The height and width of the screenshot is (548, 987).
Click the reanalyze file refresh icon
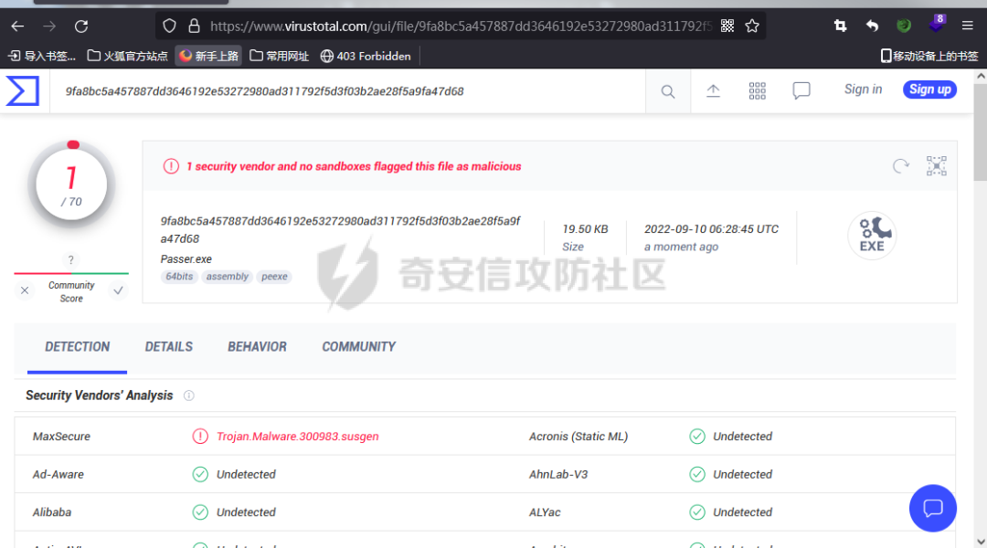click(901, 166)
